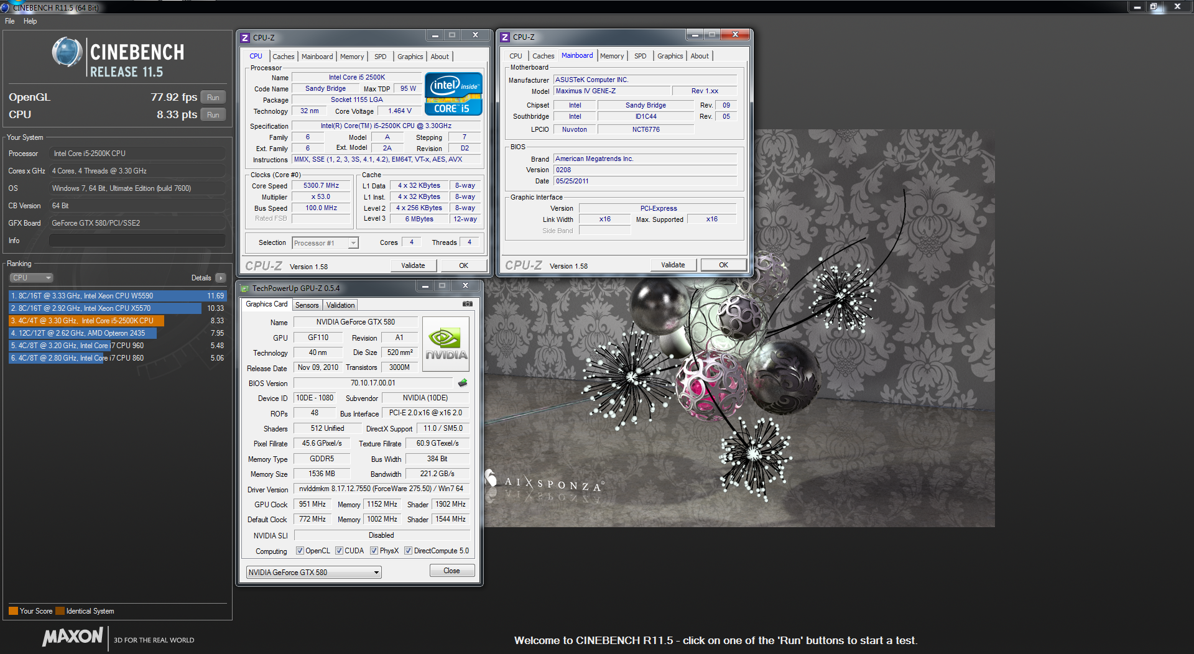Click the GPU Clock value 951 MHz
The width and height of the screenshot is (1194, 654).
click(312, 504)
